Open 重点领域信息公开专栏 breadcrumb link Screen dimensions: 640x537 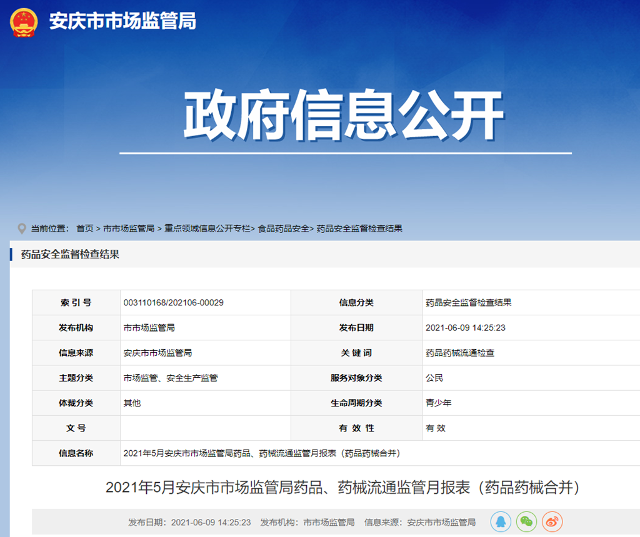tap(207, 229)
